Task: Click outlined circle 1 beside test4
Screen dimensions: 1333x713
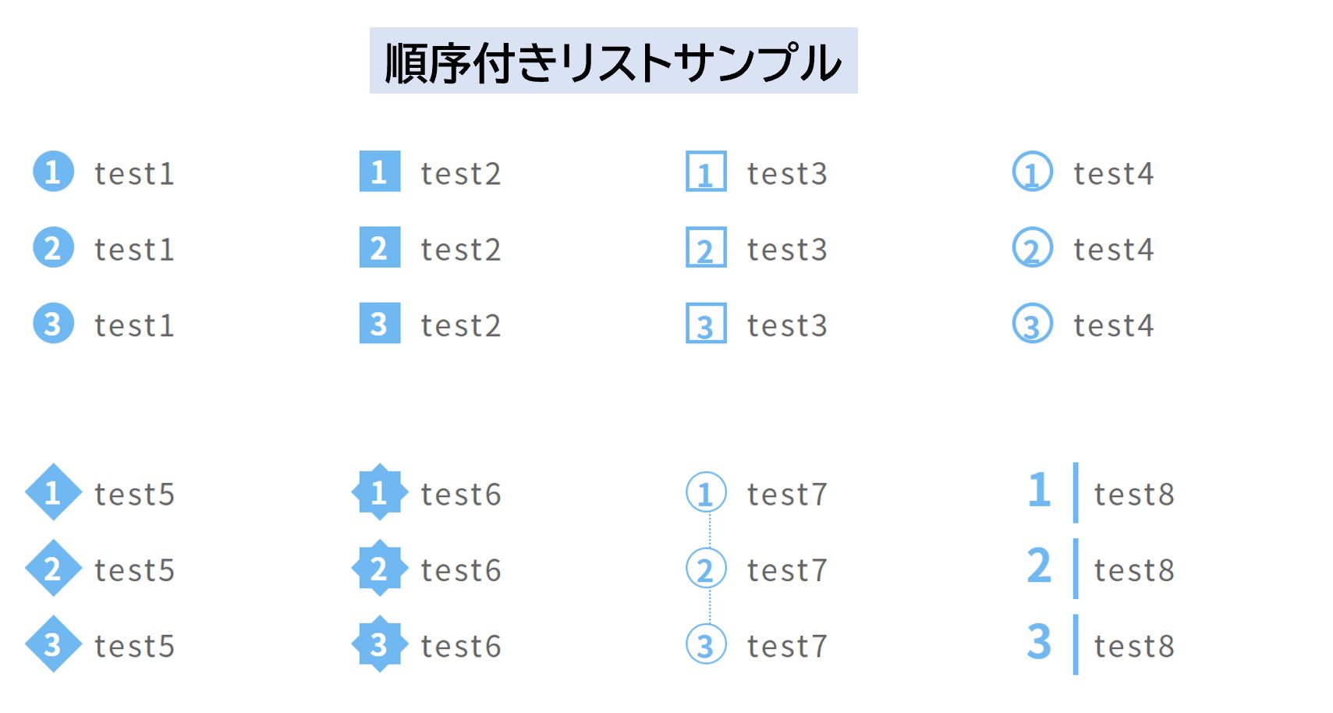Action: pos(1032,172)
